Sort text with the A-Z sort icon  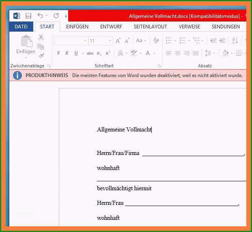[x=235, y=40]
